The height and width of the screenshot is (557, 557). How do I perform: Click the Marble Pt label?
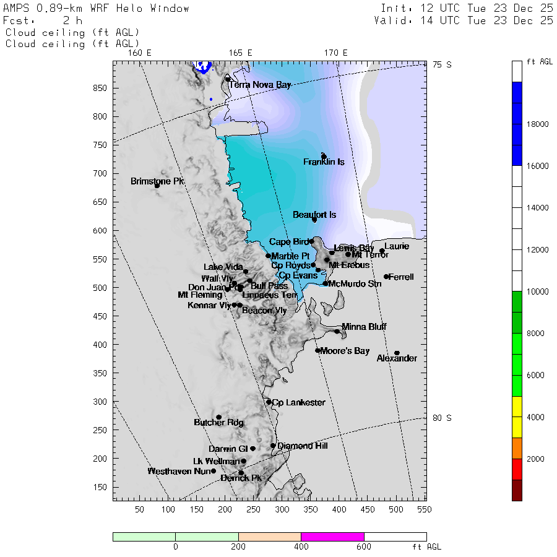[290, 256]
